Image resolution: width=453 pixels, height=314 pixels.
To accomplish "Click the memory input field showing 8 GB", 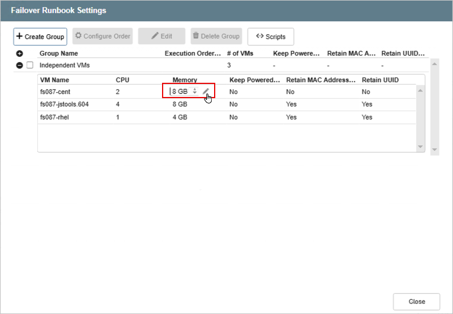I will pyautogui.click(x=180, y=92).
